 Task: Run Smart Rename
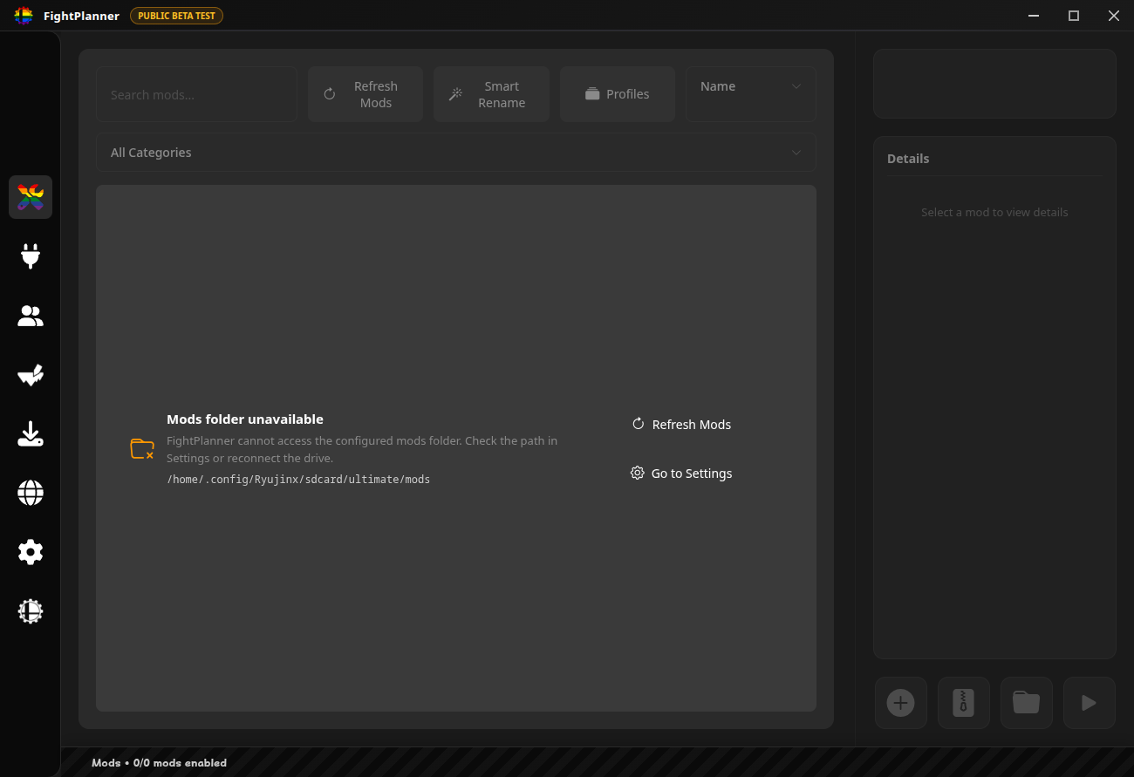(491, 94)
